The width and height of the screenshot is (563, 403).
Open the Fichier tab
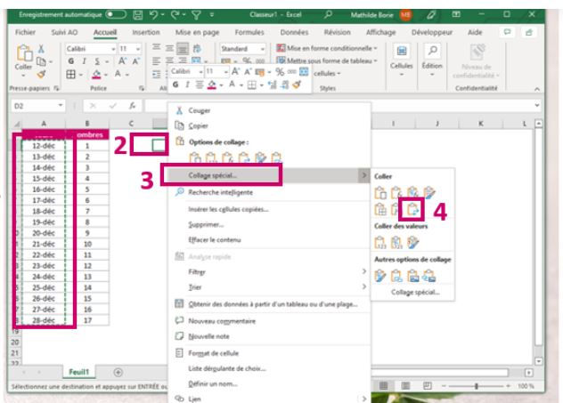pyautogui.click(x=25, y=32)
